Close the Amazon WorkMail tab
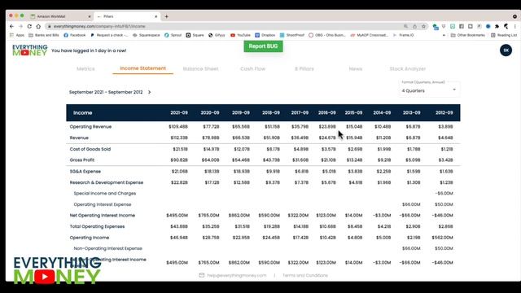The height and width of the screenshot is (293, 521). [x=89, y=16]
